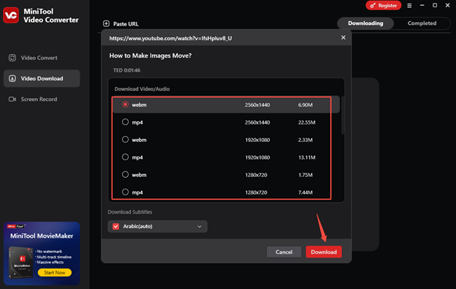Switch to the Downloading tab
456x289 pixels.
pyautogui.click(x=365, y=23)
